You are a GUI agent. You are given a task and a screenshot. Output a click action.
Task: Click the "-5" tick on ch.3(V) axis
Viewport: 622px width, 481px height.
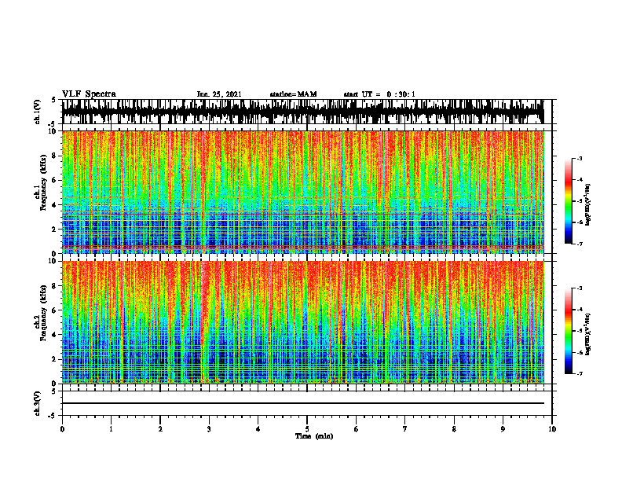[x=53, y=416]
